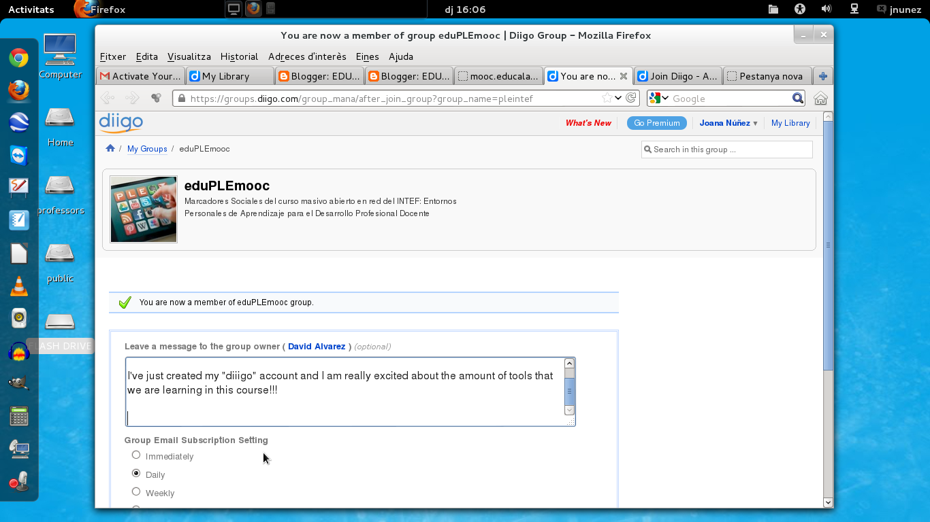
Task: Open the accessibility menu in the top bar
Action: (799, 9)
